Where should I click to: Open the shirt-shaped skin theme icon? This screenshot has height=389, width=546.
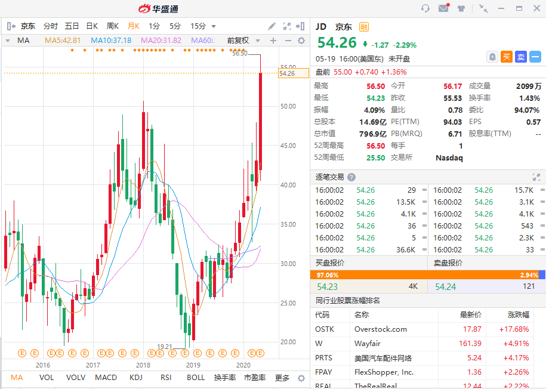click(461, 8)
